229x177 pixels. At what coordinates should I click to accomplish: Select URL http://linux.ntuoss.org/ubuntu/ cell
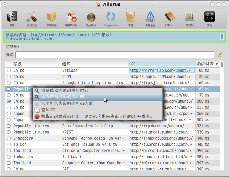(162, 138)
